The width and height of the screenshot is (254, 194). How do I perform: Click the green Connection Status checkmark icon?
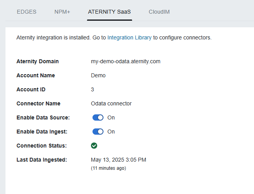coord(94,146)
